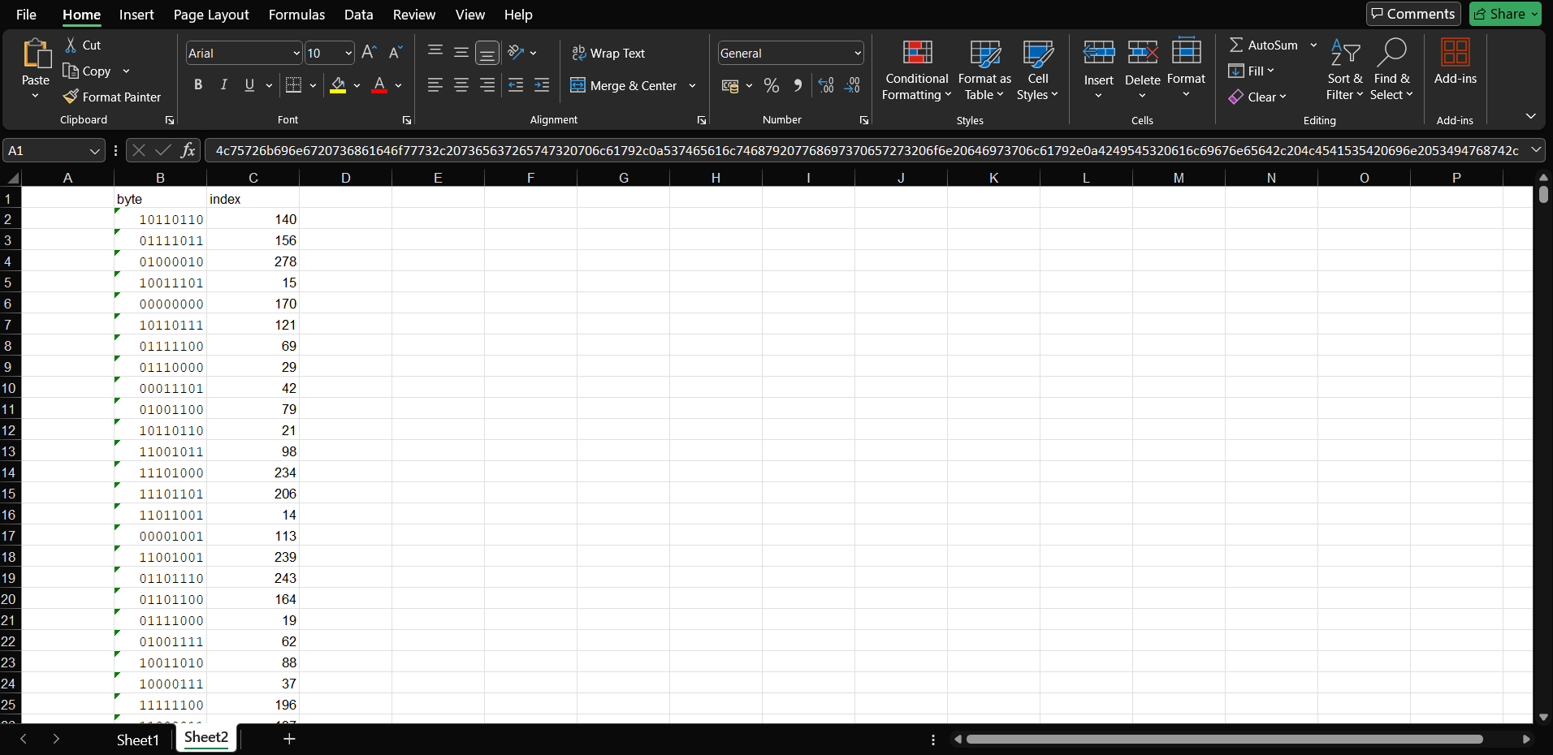This screenshot has height=755, width=1553.
Task: Click the Center align icon
Action: [461, 85]
